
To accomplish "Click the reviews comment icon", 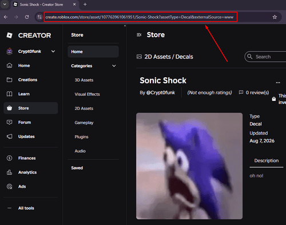I will point(241,92).
